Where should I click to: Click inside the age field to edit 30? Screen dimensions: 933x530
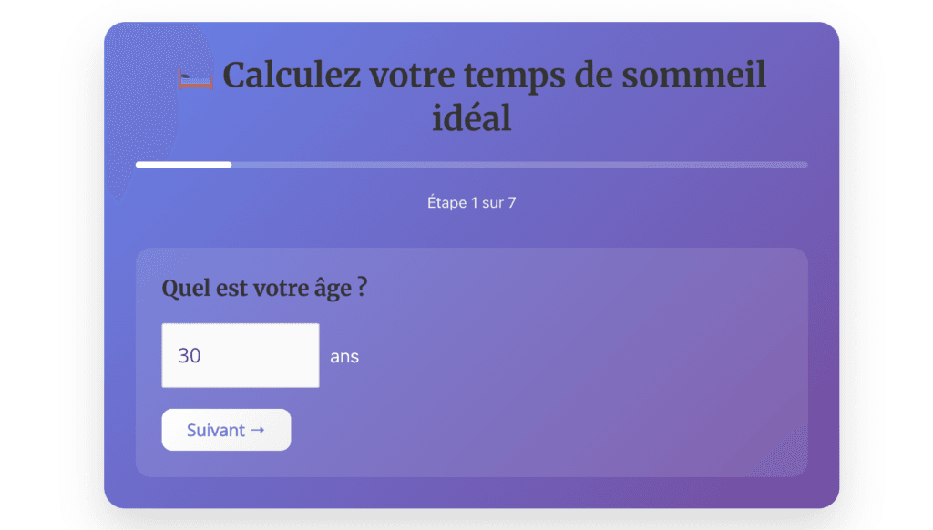(240, 355)
